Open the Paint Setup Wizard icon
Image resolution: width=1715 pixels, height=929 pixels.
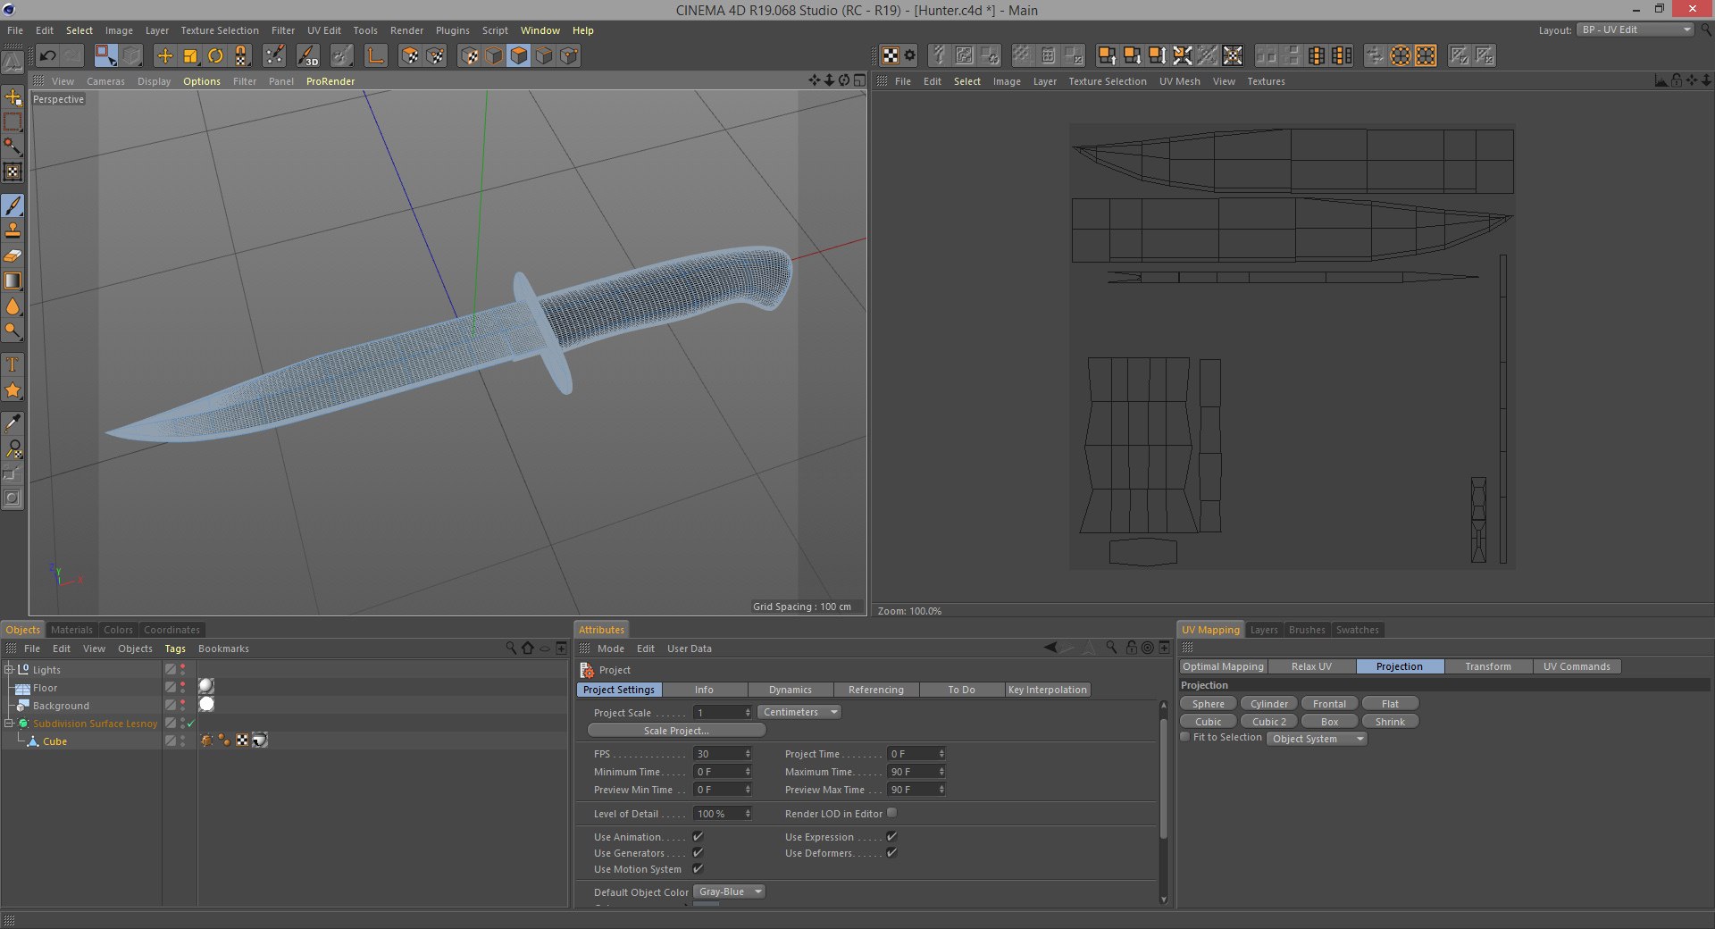(x=275, y=55)
